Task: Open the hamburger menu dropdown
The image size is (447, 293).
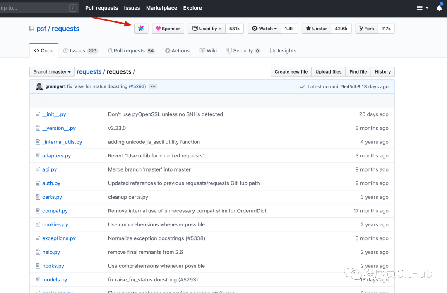Action: click(x=423, y=8)
